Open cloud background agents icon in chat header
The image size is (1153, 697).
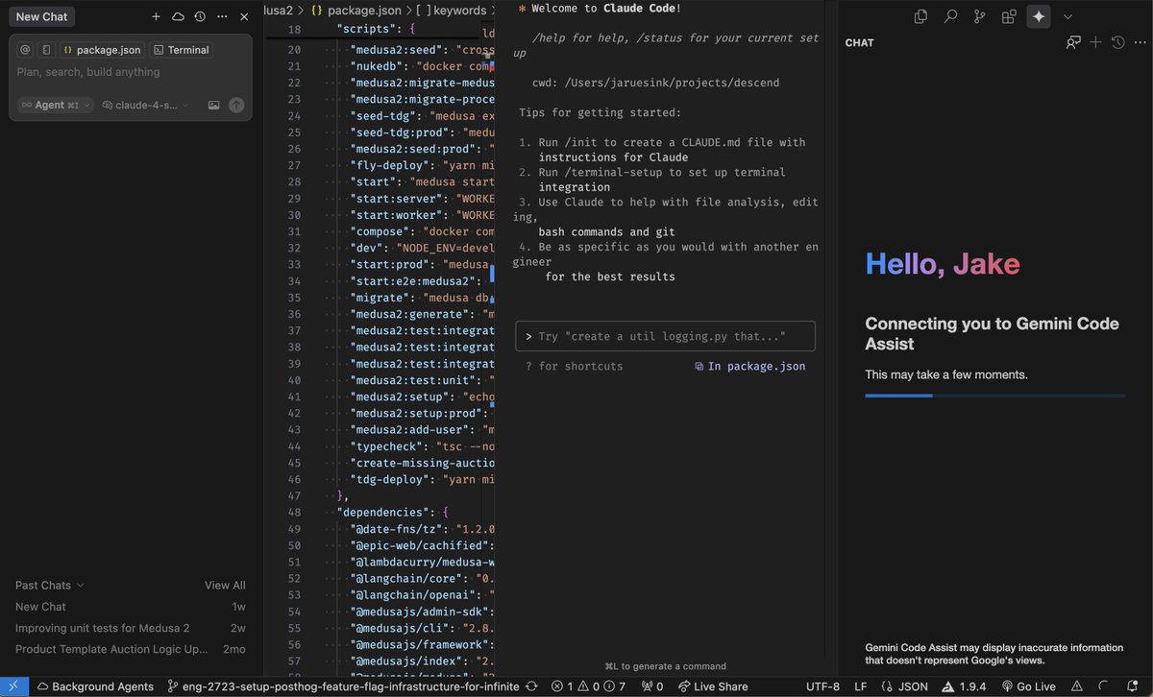(x=178, y=16)
